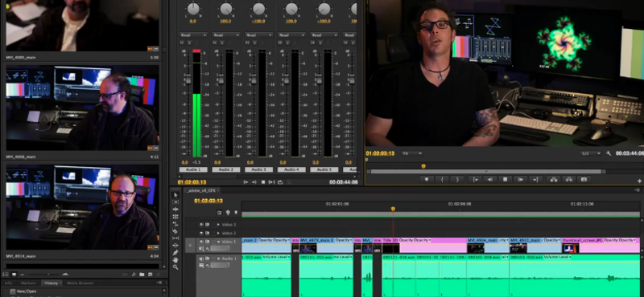This screenshot has height=297, width=644.
Task: Open Audio 2 Read automation mode dropdown
Action: coord(226,35)
